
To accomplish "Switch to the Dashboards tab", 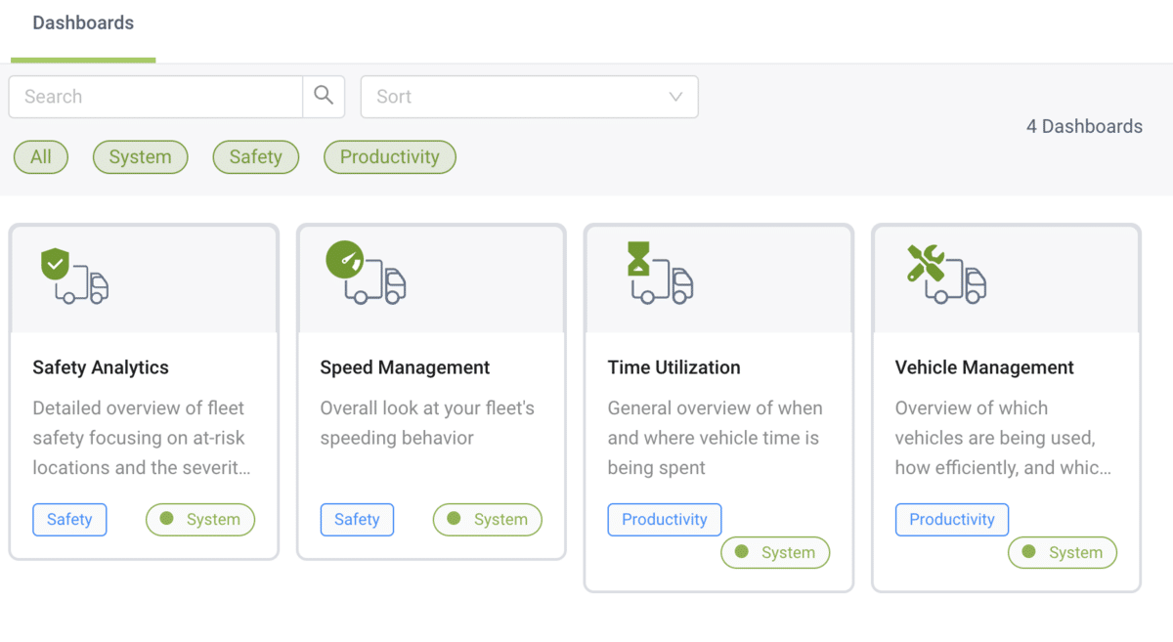I will (x=83, y=23).
